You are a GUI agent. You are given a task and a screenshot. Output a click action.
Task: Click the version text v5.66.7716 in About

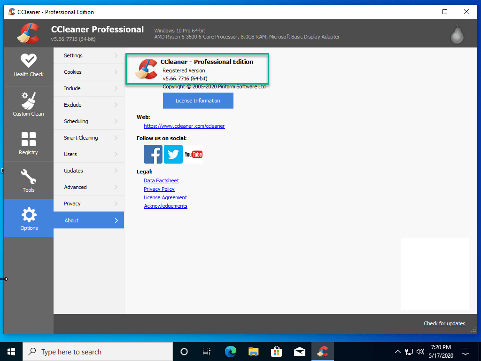185,78
